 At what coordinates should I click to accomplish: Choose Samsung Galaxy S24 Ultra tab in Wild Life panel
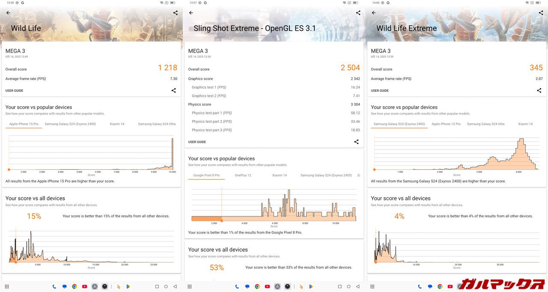click(157, 124)
